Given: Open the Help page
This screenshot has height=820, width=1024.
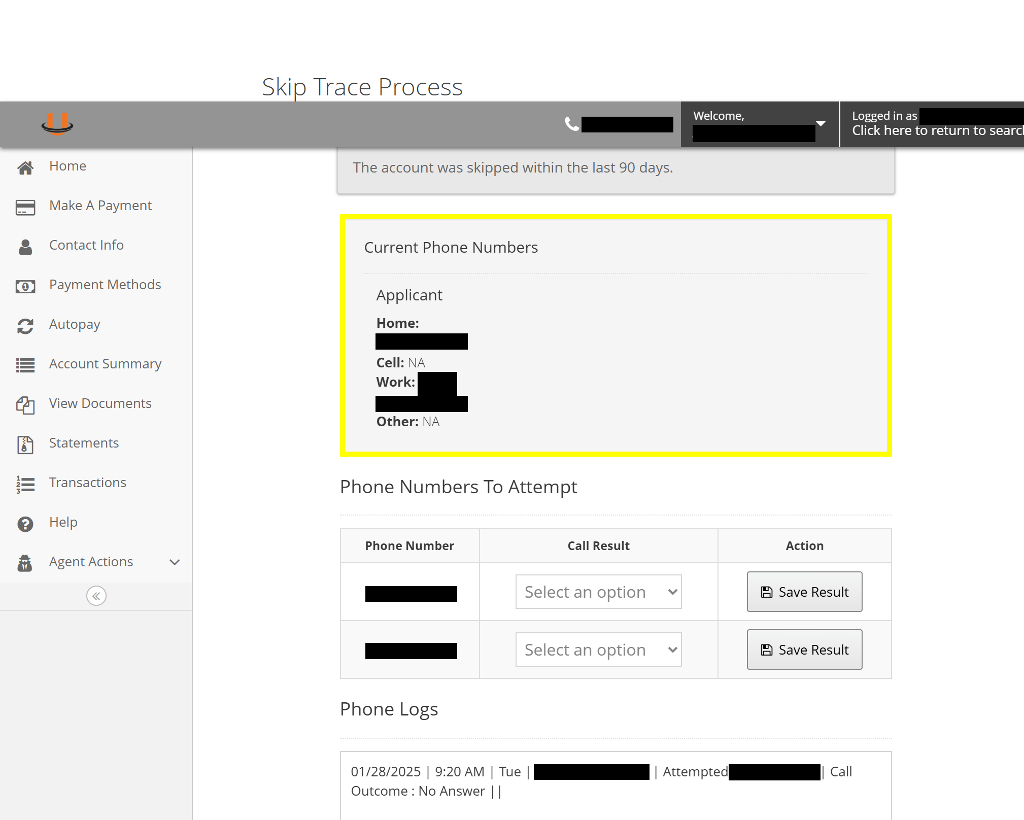Looking at the screenshot, I should pos(63,522).
